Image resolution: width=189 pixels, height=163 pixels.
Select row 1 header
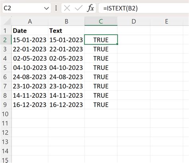point(5,31)
